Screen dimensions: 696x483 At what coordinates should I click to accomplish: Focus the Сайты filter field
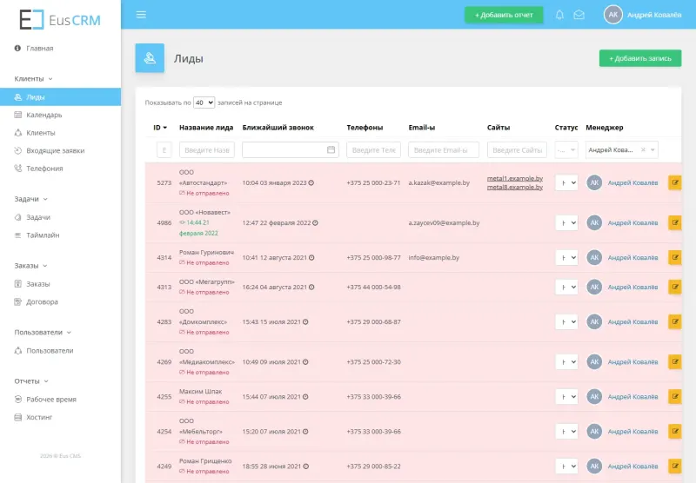(x=517, y=149)
